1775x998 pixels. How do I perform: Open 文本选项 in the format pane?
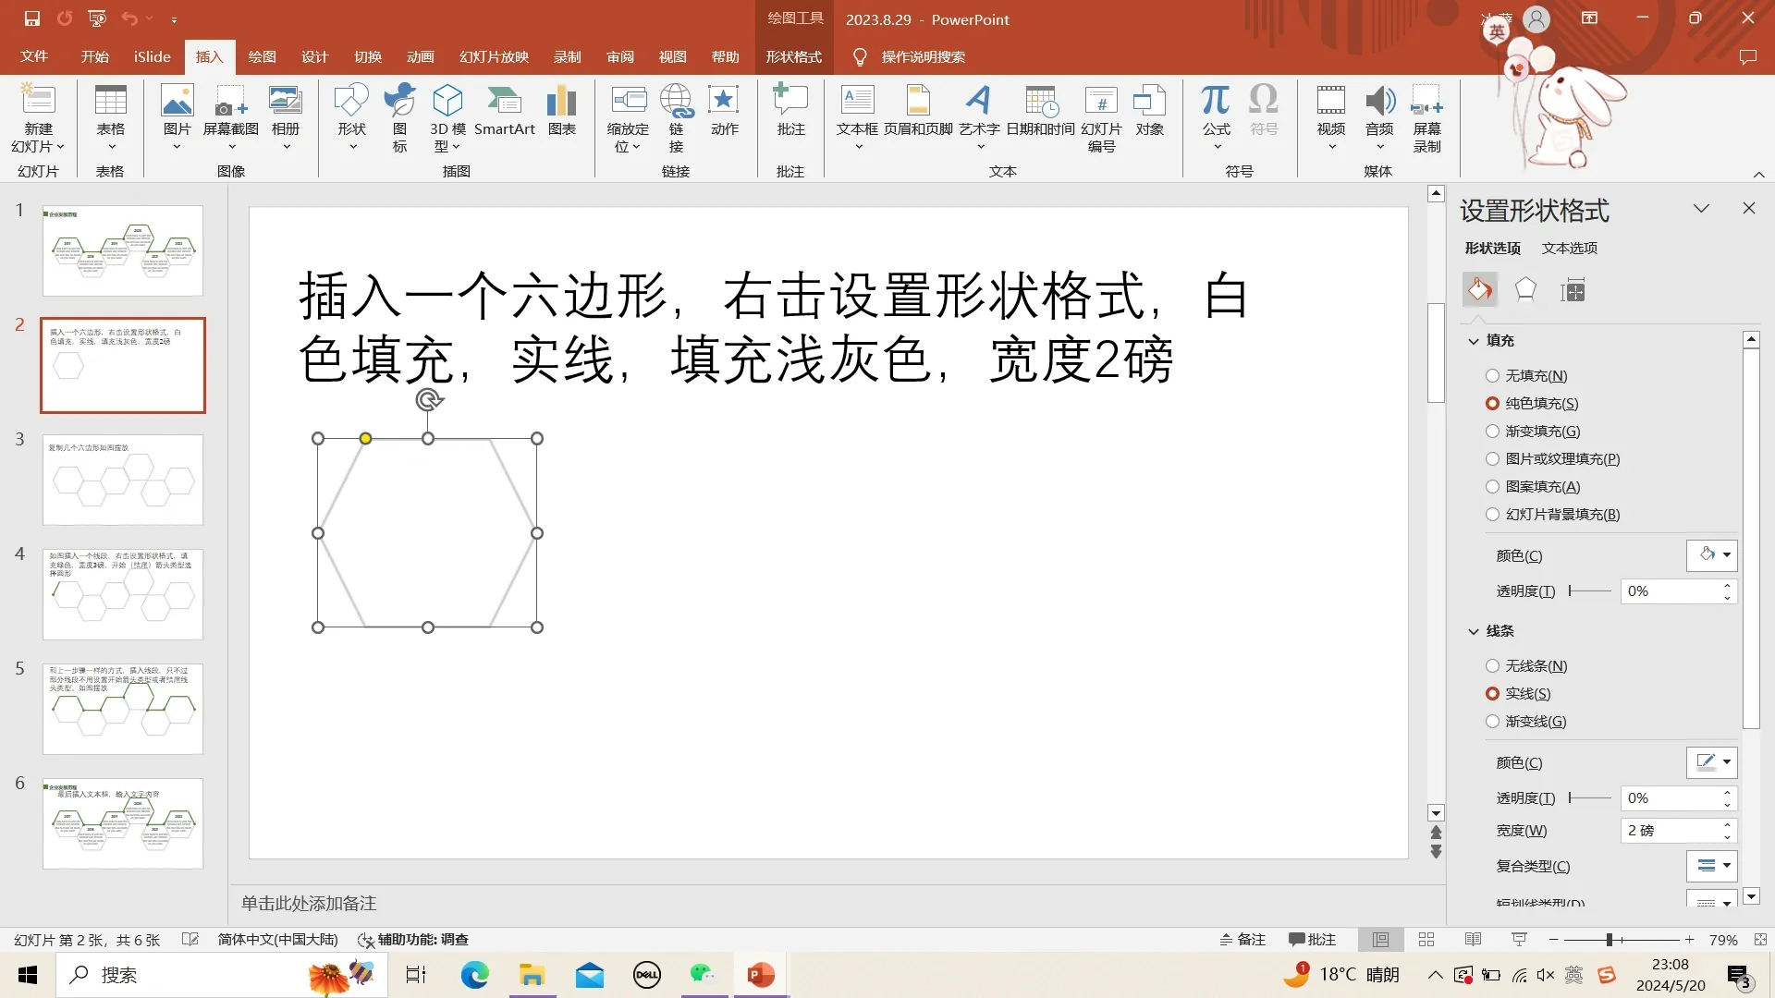tap(1569, 248)
